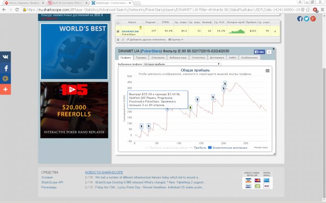The image size is (326, 203).
Task: Switch to the Турниры tab
Action: pos(141,58)
